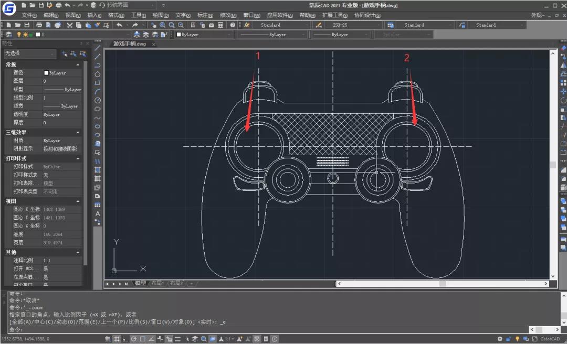Toggle grid display in status bar
The width and height of the screenshot is (567, 344).
pyautogui.click(x=116, y=339)
